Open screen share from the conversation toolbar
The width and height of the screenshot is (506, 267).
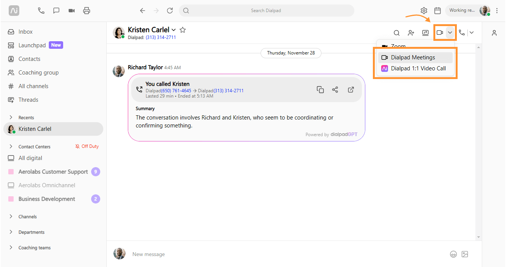[424, 33]
